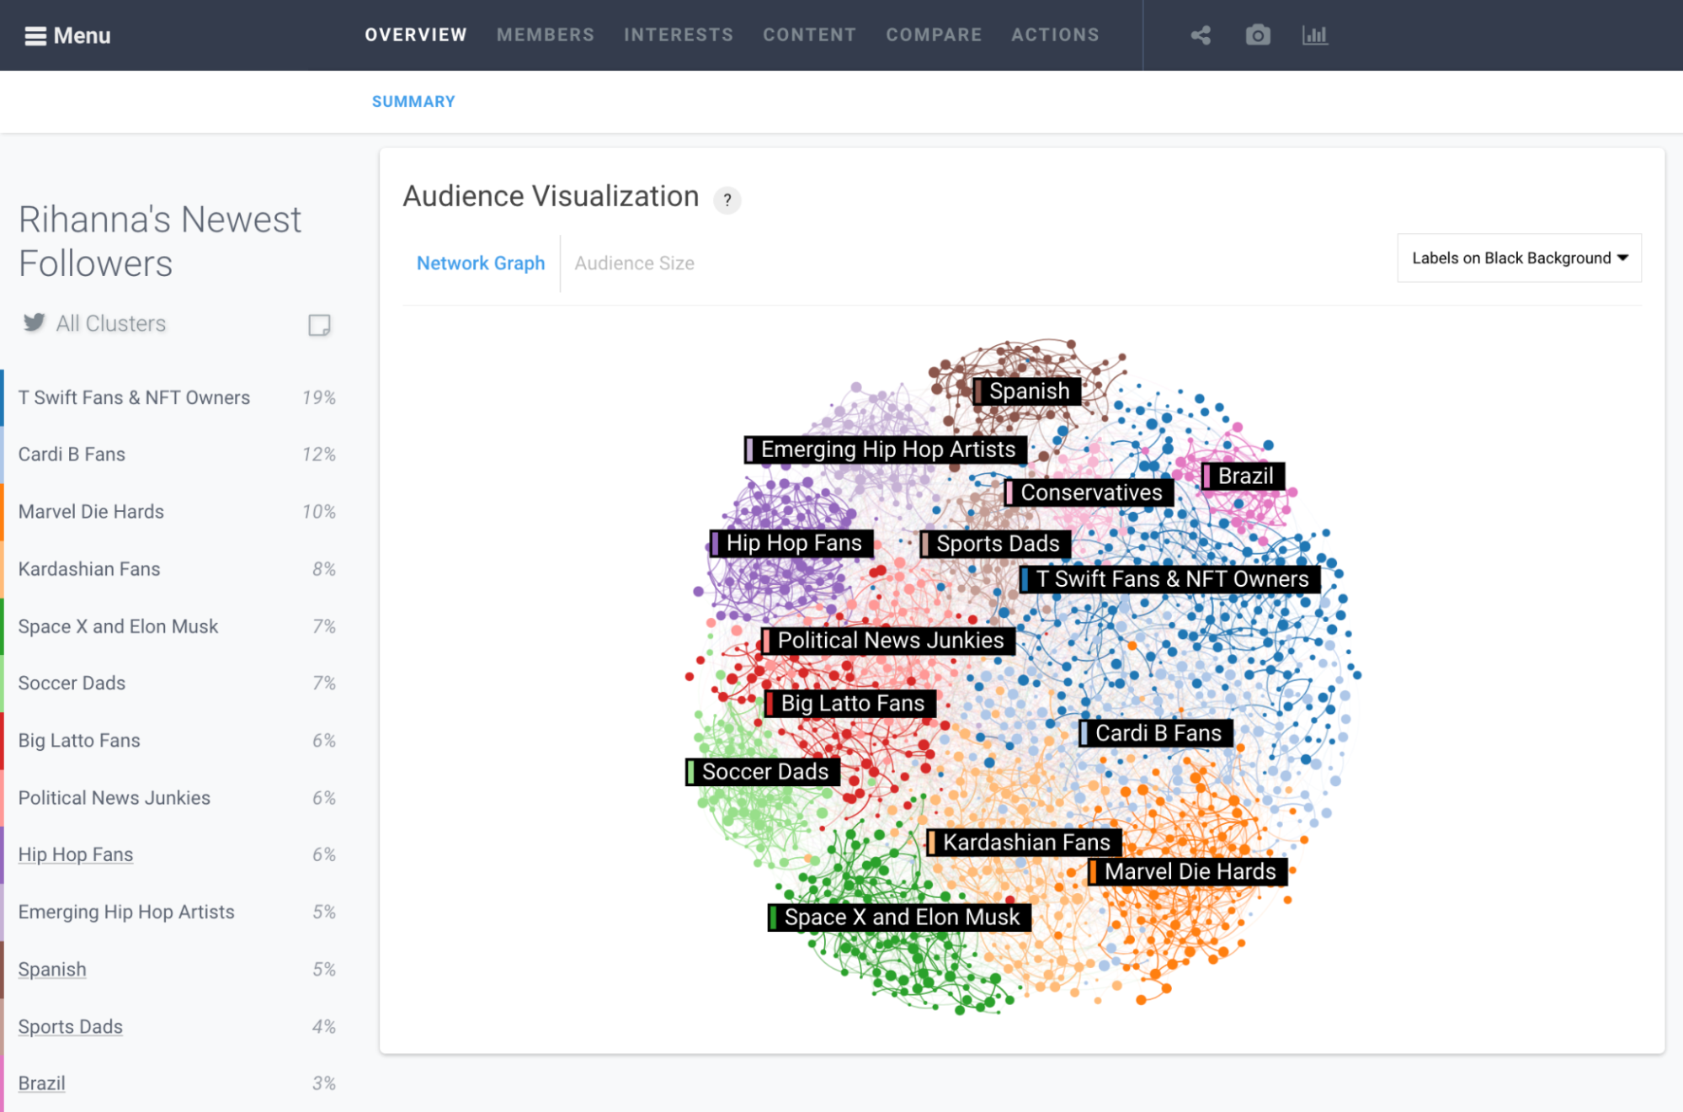This screenshot has width=1683, height=1112.
Task: Select the Network Graph tab
Action: 482,263
